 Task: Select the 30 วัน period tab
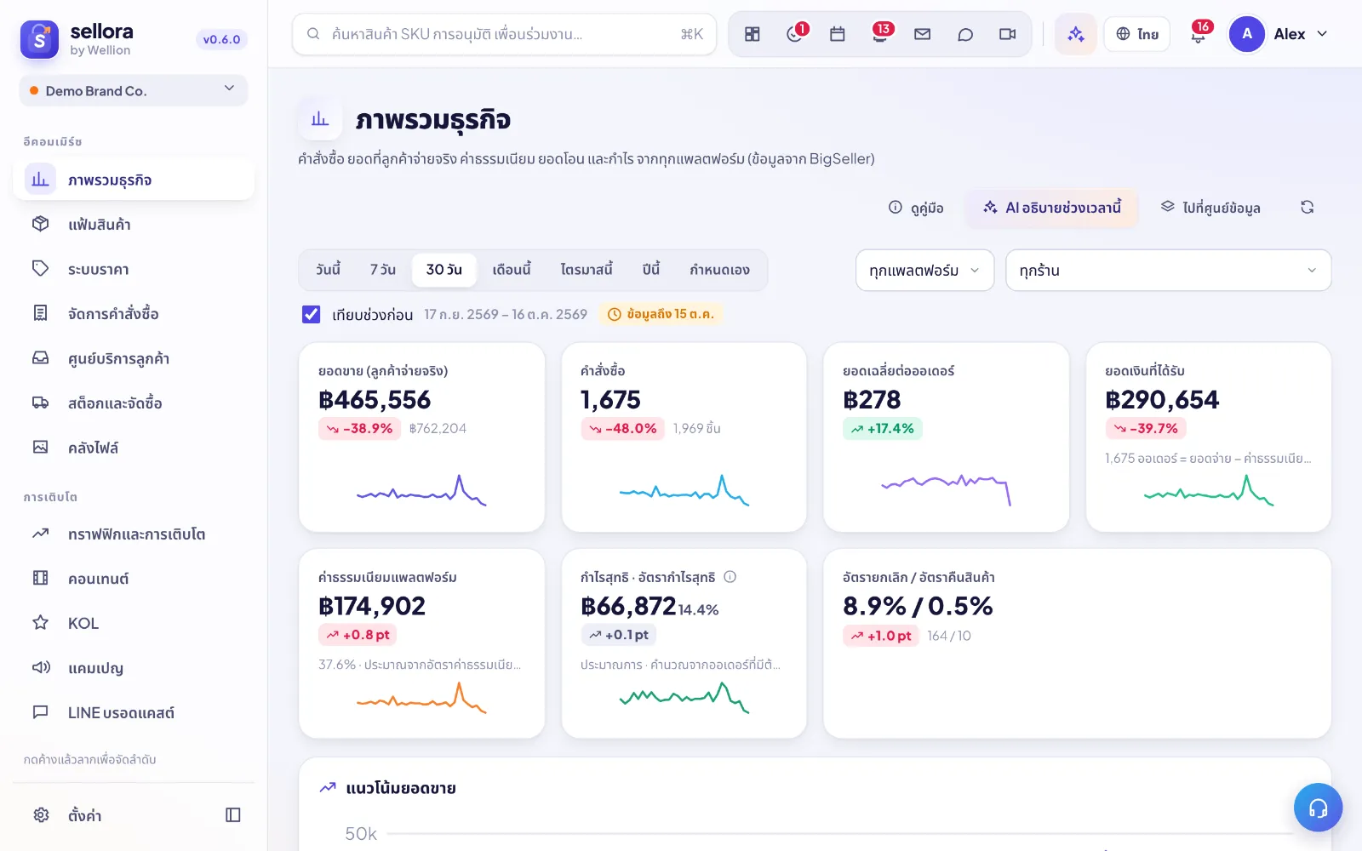[444, 270]
